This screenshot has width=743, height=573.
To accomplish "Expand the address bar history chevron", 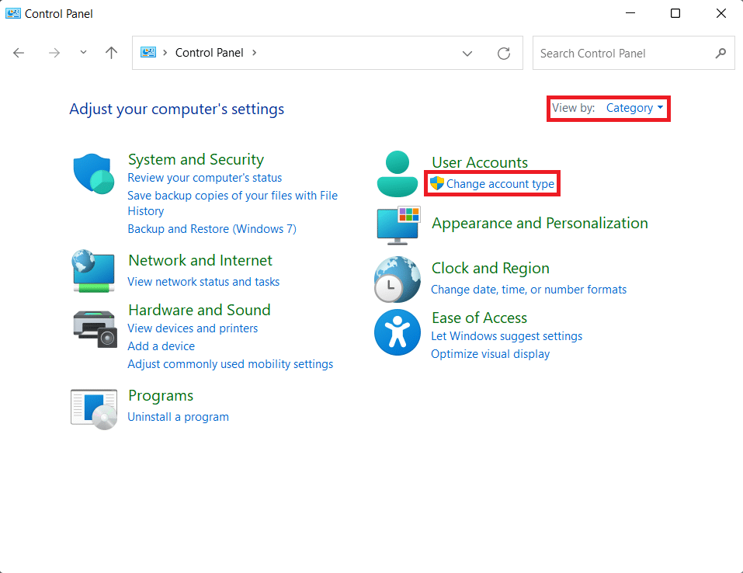I will pyautogui.click(x=467, y=54).
